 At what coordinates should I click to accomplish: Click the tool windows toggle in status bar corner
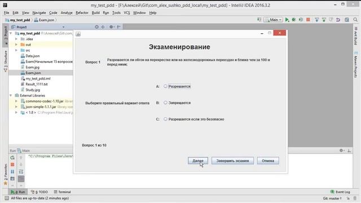[7, 198]
